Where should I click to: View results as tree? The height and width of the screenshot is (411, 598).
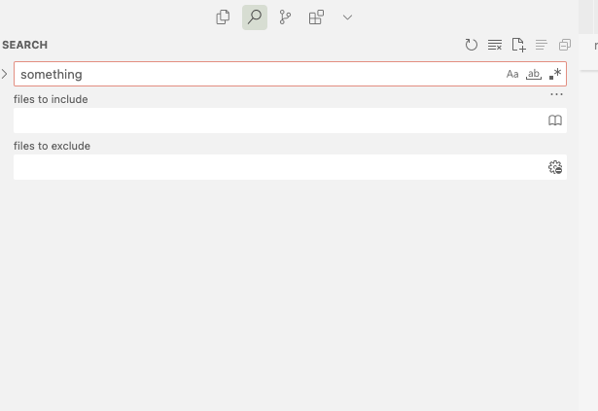pos(542,45)
